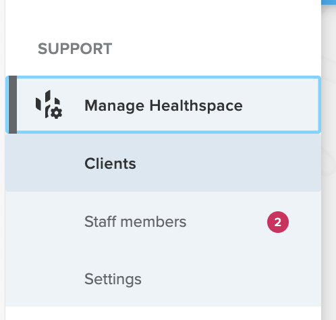The width and height of the screenshot is (336, 320).
Task: Click the red badge showing 2
Action: 278,222
